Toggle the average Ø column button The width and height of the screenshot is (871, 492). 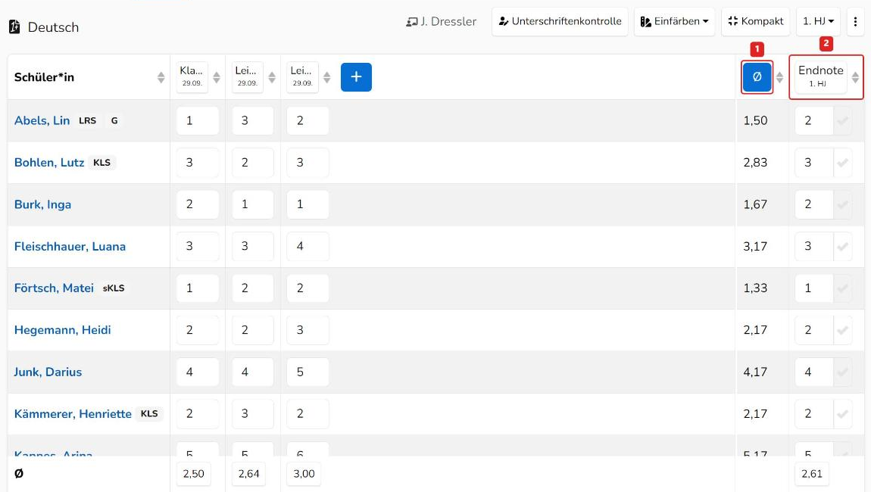point(757,76)
